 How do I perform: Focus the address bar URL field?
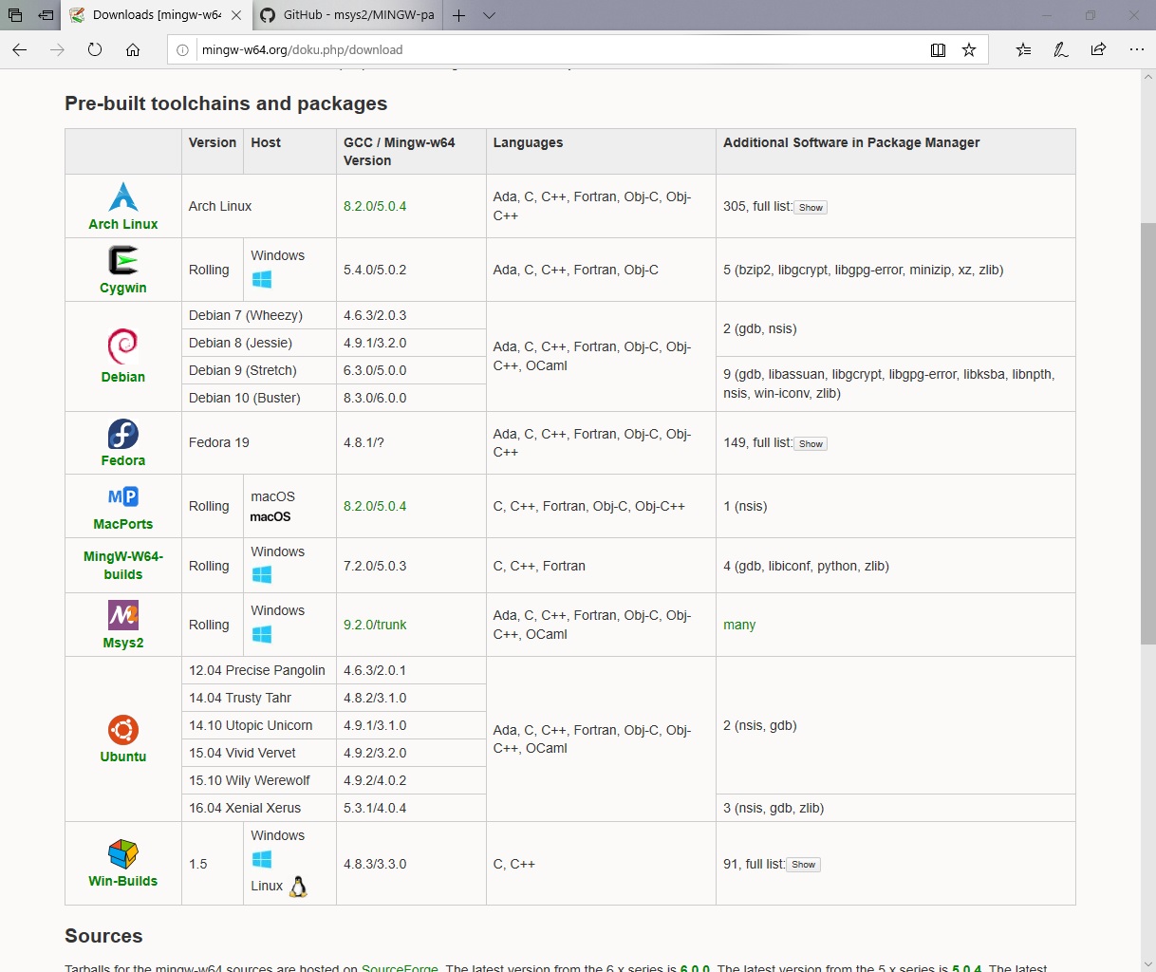coord(550,50)
